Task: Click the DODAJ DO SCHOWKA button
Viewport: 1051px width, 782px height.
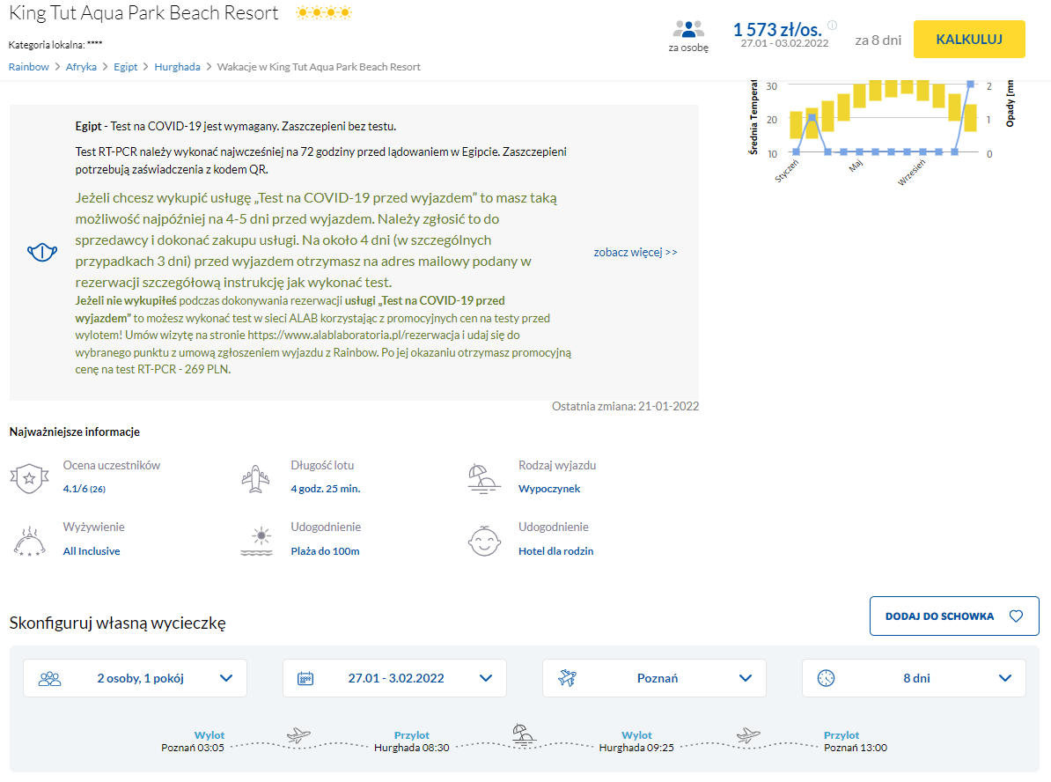Action: click(953, 616)
